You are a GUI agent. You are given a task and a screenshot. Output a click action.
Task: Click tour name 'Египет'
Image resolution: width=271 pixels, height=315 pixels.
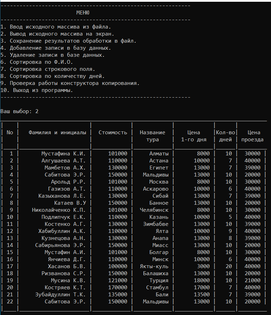(x=159, y=168)
